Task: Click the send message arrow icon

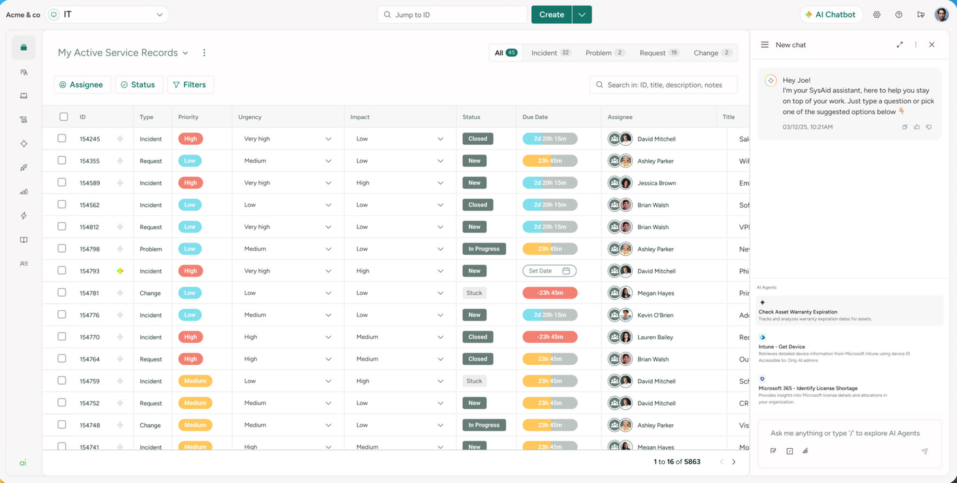Action: coord(924,451)
